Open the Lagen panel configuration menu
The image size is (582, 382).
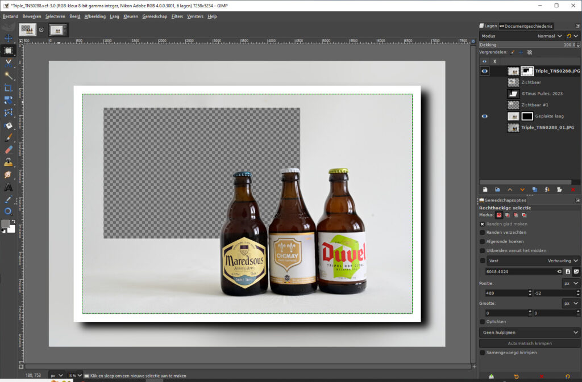(x=577, y=26)
